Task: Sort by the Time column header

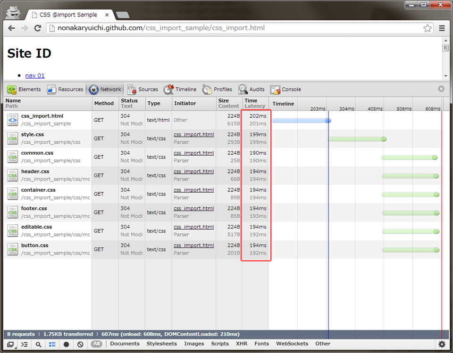Action: [251, 100]
